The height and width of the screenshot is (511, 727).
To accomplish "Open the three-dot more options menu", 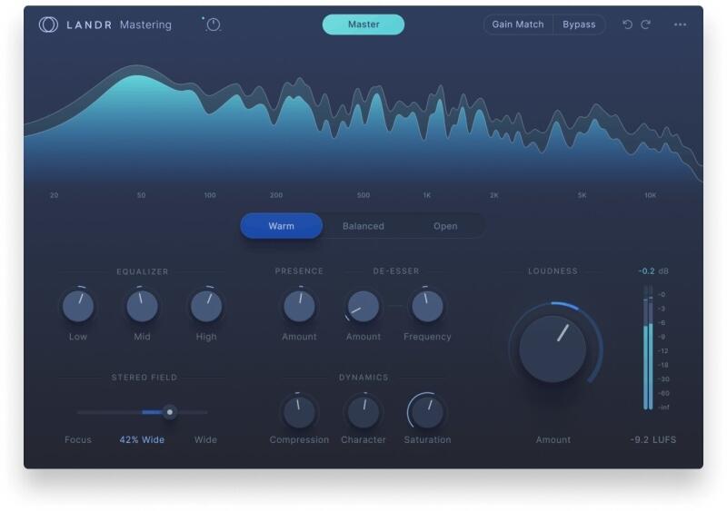I will pos(681,25).
